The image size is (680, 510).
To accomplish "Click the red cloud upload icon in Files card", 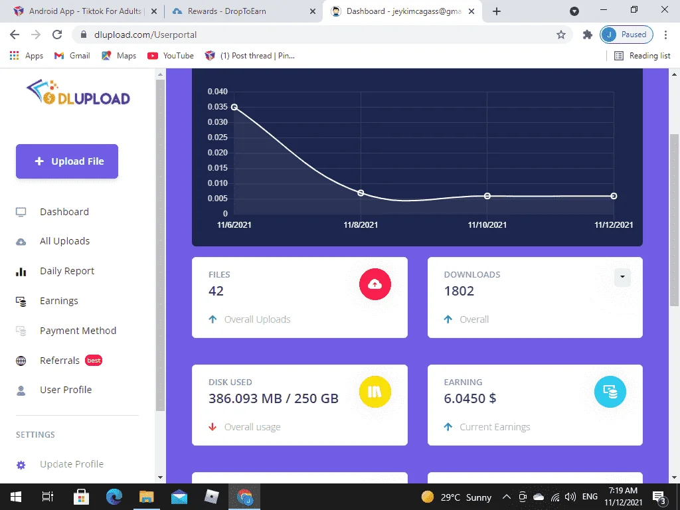I will (x=375, y=284).
